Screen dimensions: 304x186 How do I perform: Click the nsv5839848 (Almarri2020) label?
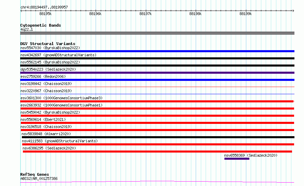(x=46, y=134)
